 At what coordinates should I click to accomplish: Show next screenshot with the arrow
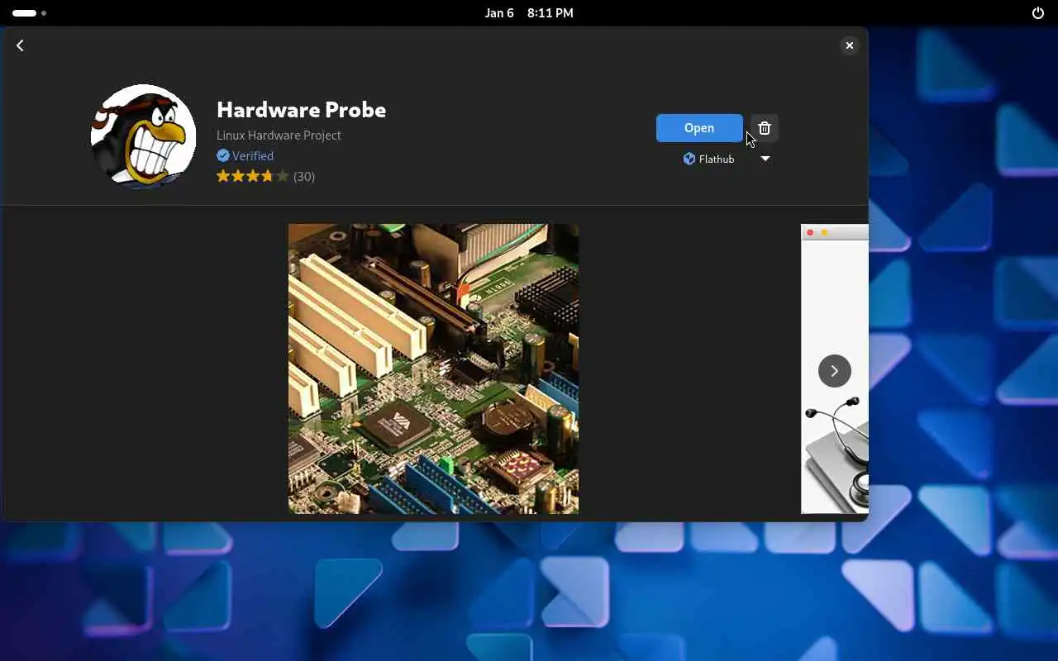tap(835, 370)
